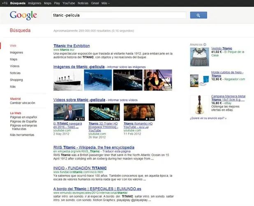Viewport: 254px width, 206px height.
Task: Open YouTube from the top navigation bar
Action: coord(69,3)
